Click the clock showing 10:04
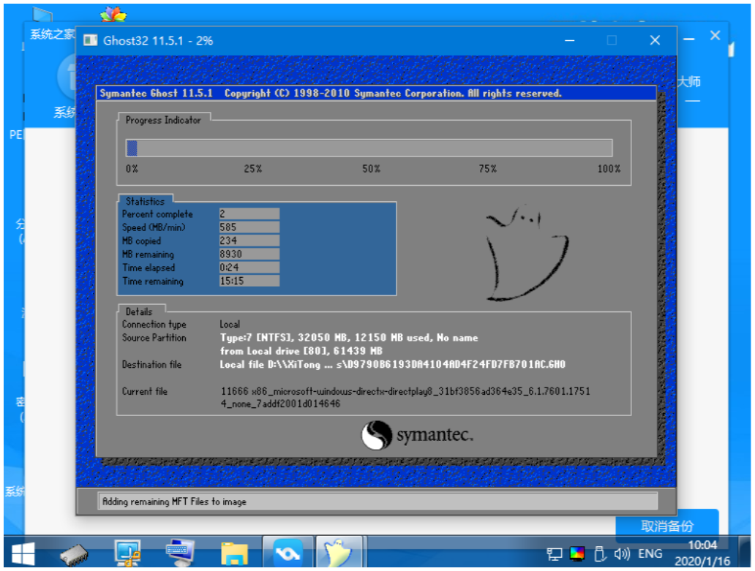The height and width of the screenshot is (571, 755). point(702,545)
